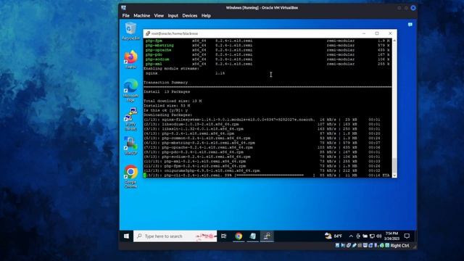
Task: Click the 'Install 13 Packages' terminal line
Action: (x=167, y=92)
